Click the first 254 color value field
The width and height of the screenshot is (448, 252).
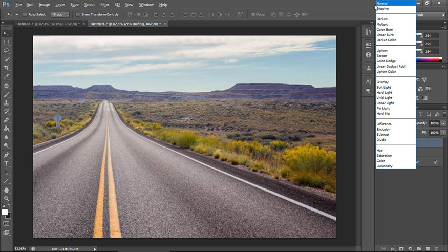431,36
